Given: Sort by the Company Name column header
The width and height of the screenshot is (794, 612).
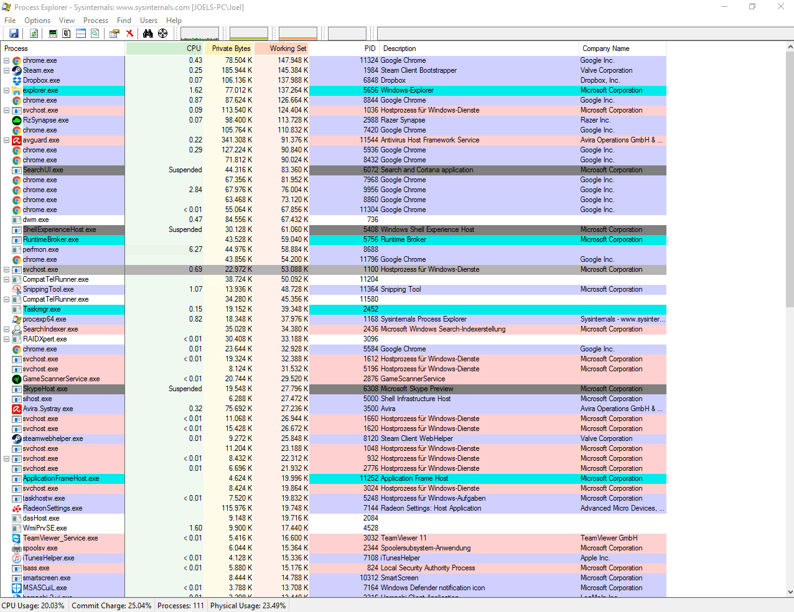Looking at the screenshot, I should click(x=622, y=48).
